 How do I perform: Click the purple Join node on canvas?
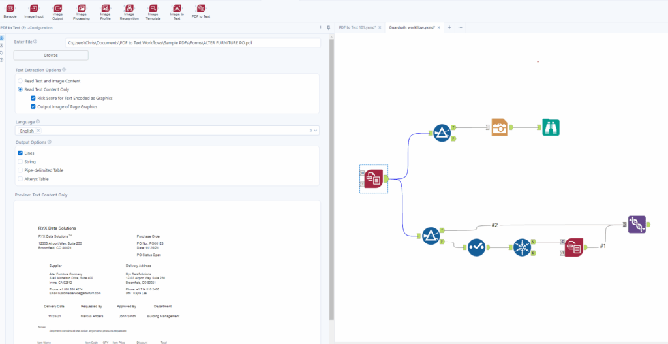click(x=637, y=225)
